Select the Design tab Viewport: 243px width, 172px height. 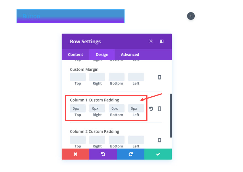(102, 55)
